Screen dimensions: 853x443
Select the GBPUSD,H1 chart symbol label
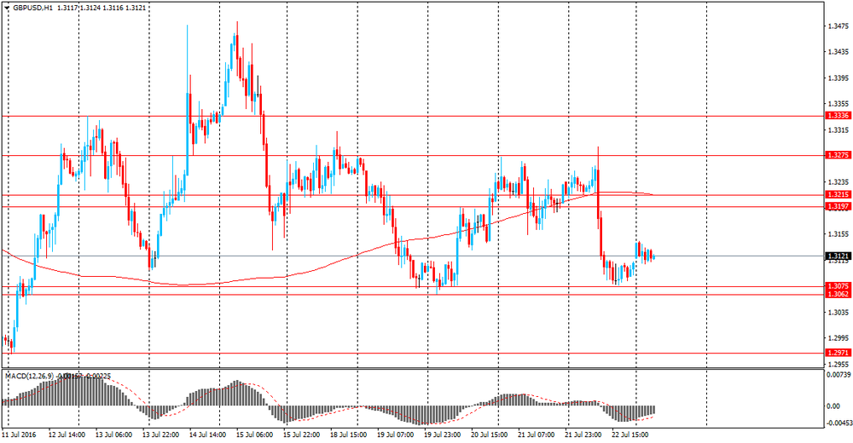click(x=32, y=9)
